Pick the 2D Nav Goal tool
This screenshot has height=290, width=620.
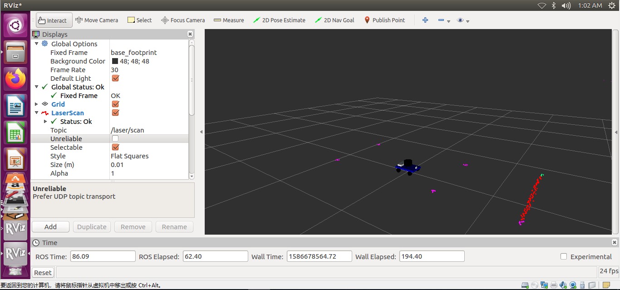335,20
